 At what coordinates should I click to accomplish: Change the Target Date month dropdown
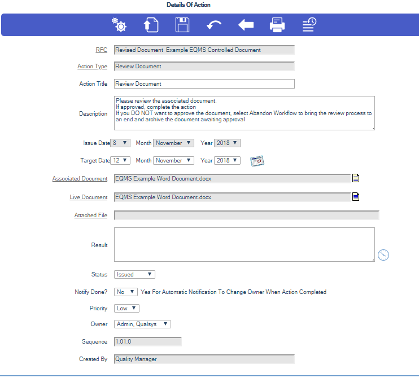coord(173,160)
